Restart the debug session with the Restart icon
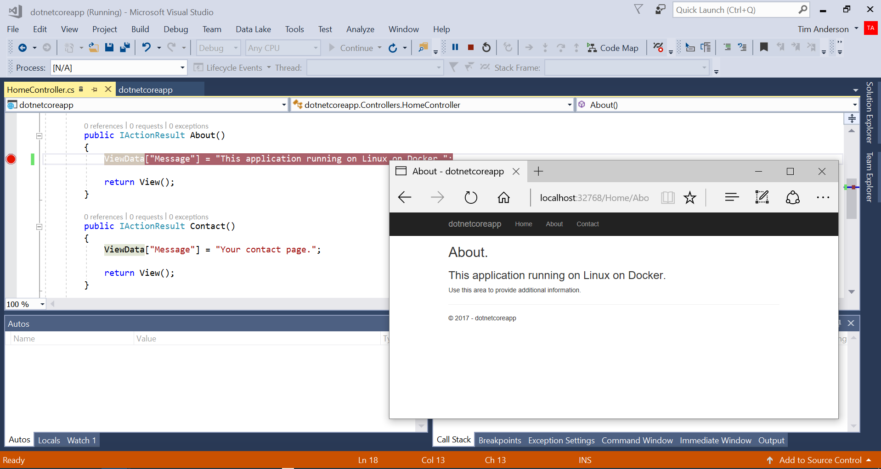 click(486, 47)
